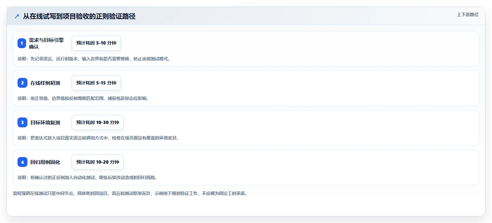Click the step title '回归用例固化'

click(45, 162)
